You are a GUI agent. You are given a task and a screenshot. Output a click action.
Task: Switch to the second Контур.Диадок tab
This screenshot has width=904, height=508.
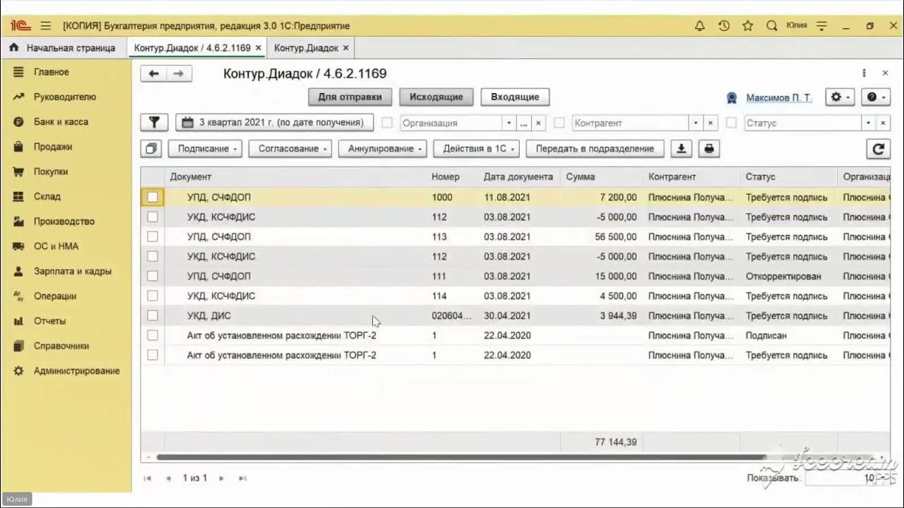(311, 48)
